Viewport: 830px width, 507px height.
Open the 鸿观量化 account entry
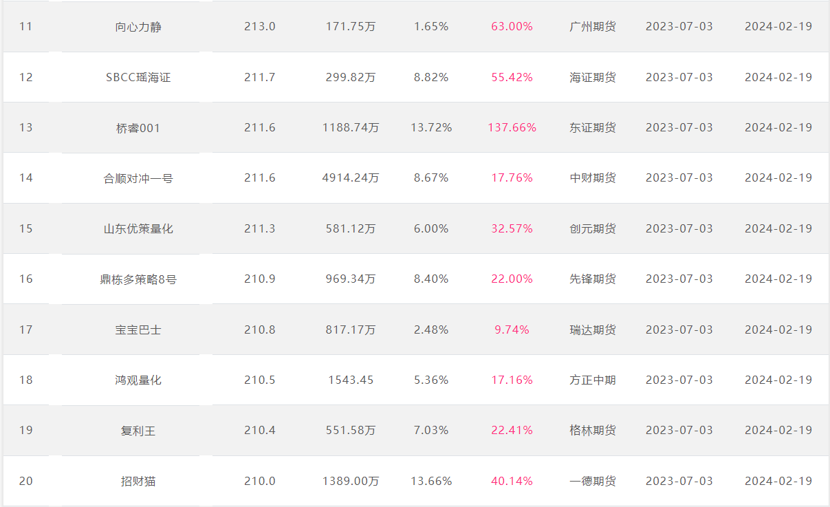(138, 380)
